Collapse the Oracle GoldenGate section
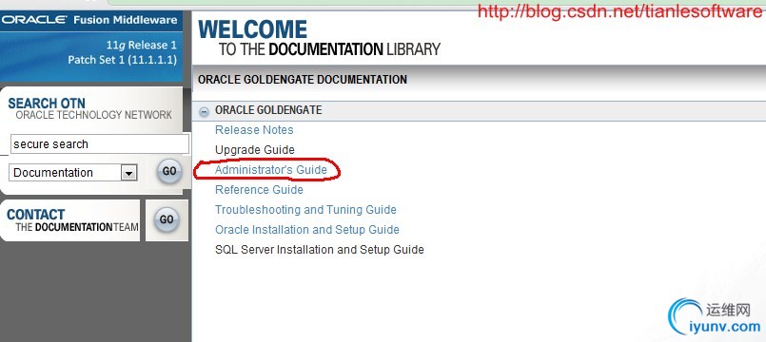 205,111
